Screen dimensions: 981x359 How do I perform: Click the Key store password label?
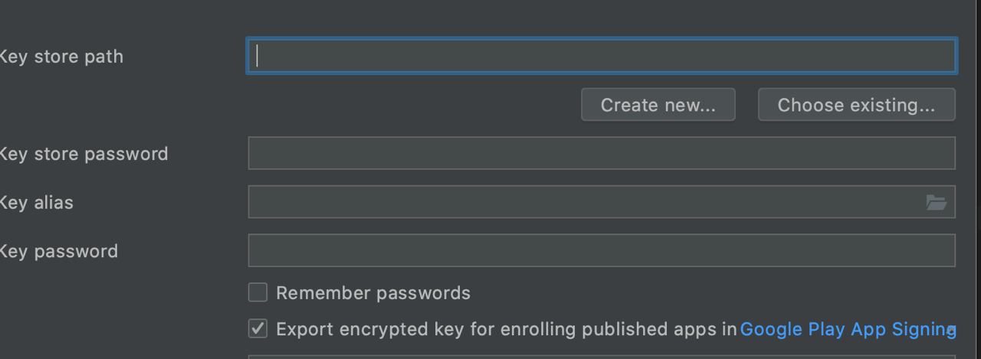[x=84, y=154]
